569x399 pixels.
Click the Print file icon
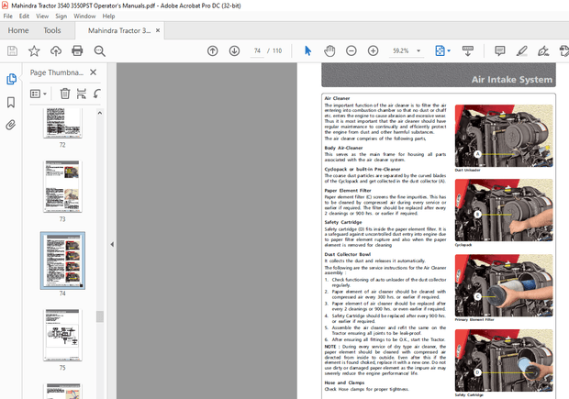pos(78,50)
